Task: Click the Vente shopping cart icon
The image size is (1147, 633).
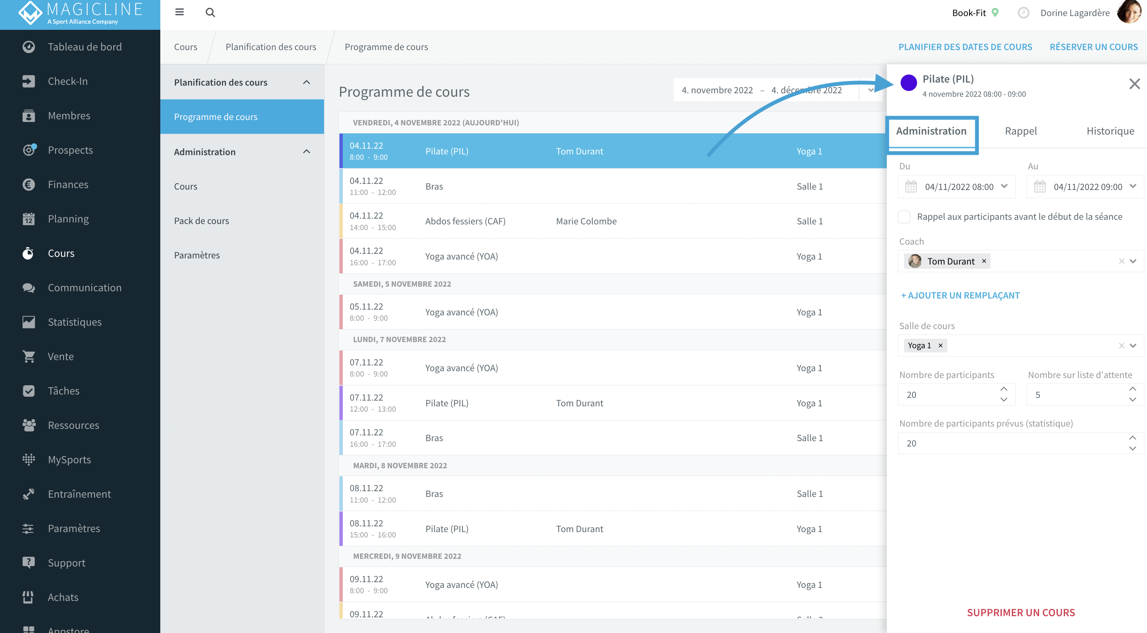Action: 28,356
